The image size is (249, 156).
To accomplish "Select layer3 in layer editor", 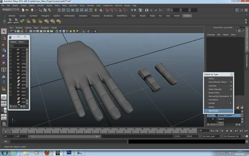I will 221,119.
